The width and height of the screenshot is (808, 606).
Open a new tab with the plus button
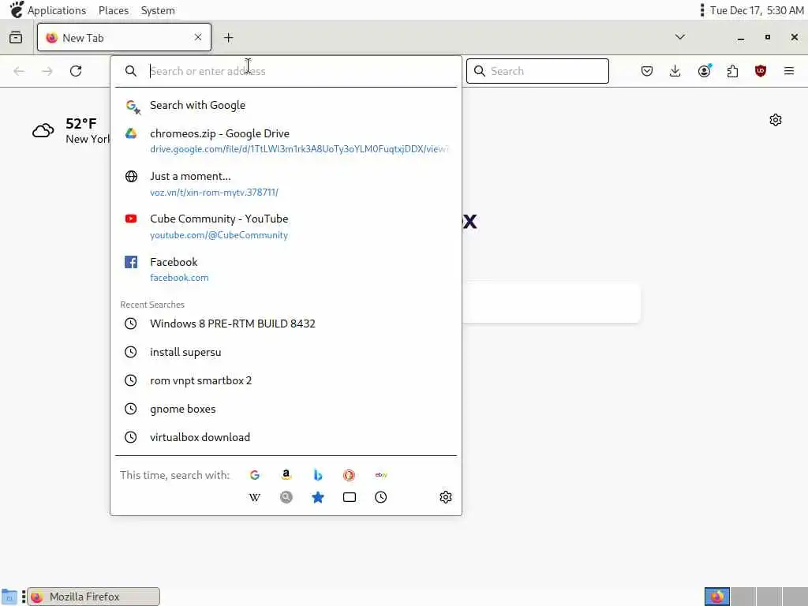coord(228,38)
